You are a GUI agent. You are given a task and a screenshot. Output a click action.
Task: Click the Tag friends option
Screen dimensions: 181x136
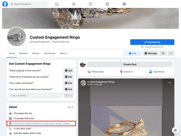[157, 72]
